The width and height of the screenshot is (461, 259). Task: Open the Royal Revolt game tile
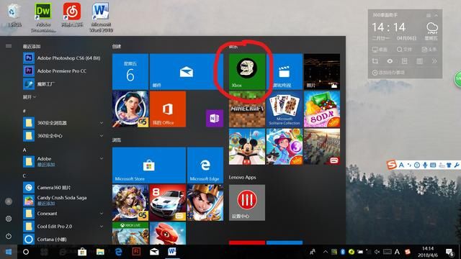click(205, 203)
